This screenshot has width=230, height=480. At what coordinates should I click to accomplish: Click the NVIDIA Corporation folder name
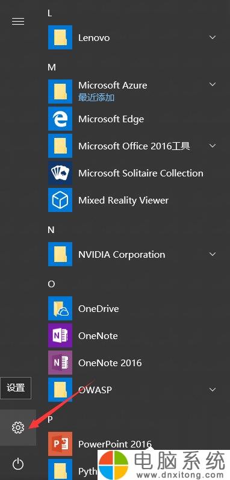click(122, 254)
